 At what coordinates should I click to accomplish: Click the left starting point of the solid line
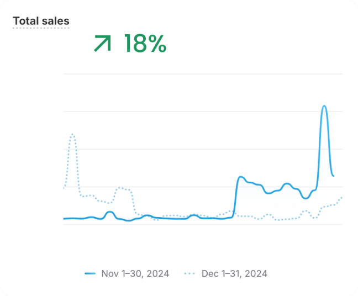[64, 219]
